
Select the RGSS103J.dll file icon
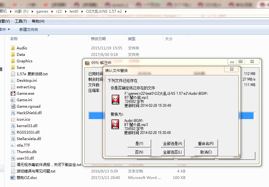pos(13,132)
